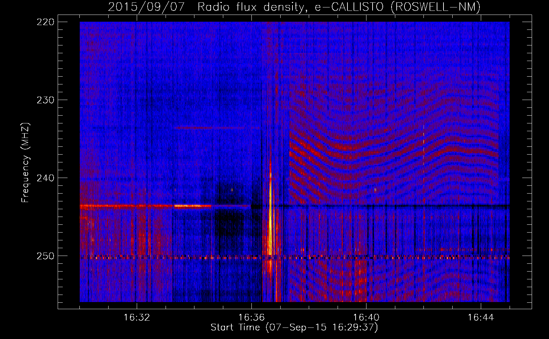Image resolution: width=549 pixels, height=339 pixels.
Task: Click the bright yellow burst near 16:36
Action: pyautogui.click(x=270, y=217)
